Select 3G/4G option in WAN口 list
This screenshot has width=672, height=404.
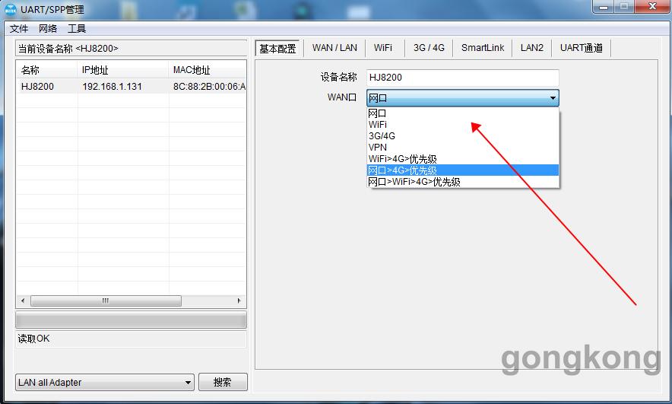(463, 136)
